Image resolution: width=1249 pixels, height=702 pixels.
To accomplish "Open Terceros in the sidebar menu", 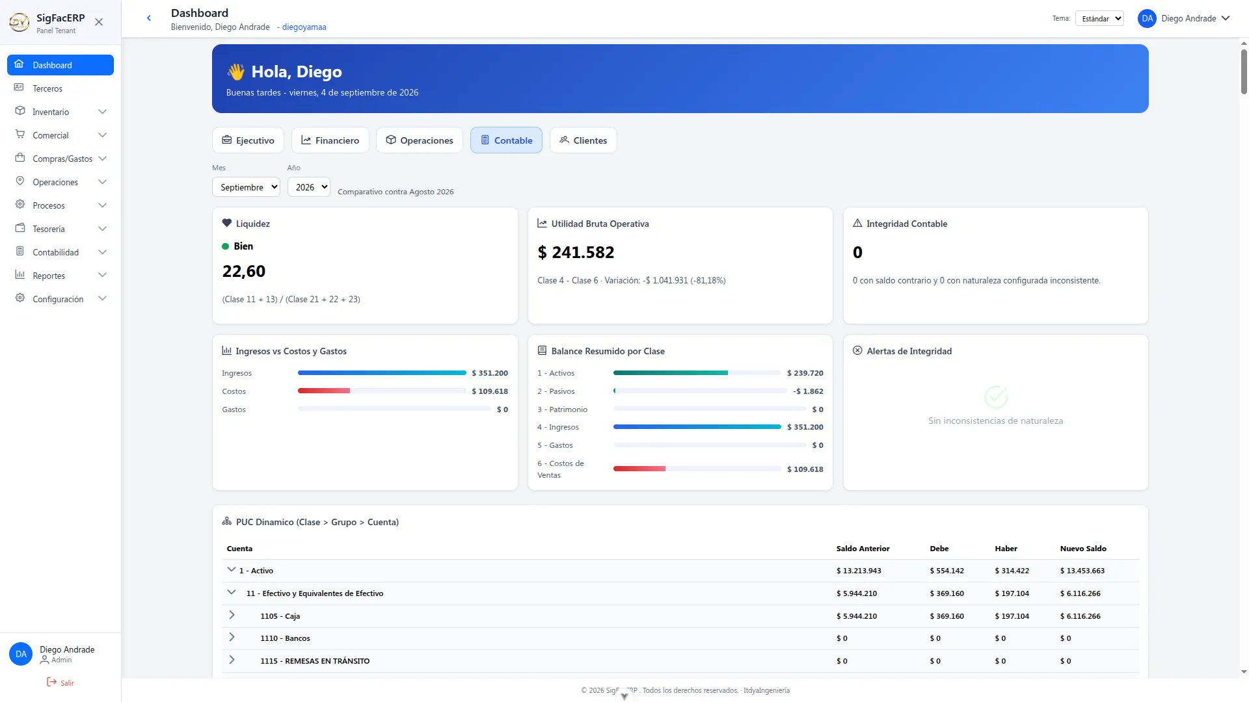I will point(60,88).
